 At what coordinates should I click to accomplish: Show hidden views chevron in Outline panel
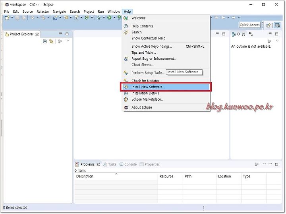[x=251, y=34]
